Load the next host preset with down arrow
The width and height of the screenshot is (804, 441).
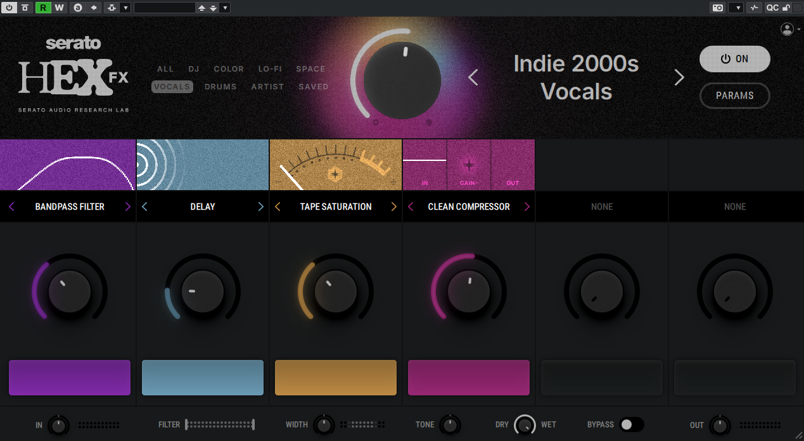214,8
